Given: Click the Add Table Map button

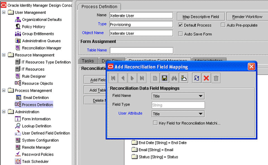Looking at the screenshot, I should pyautogui.click(x=95, y=90).
